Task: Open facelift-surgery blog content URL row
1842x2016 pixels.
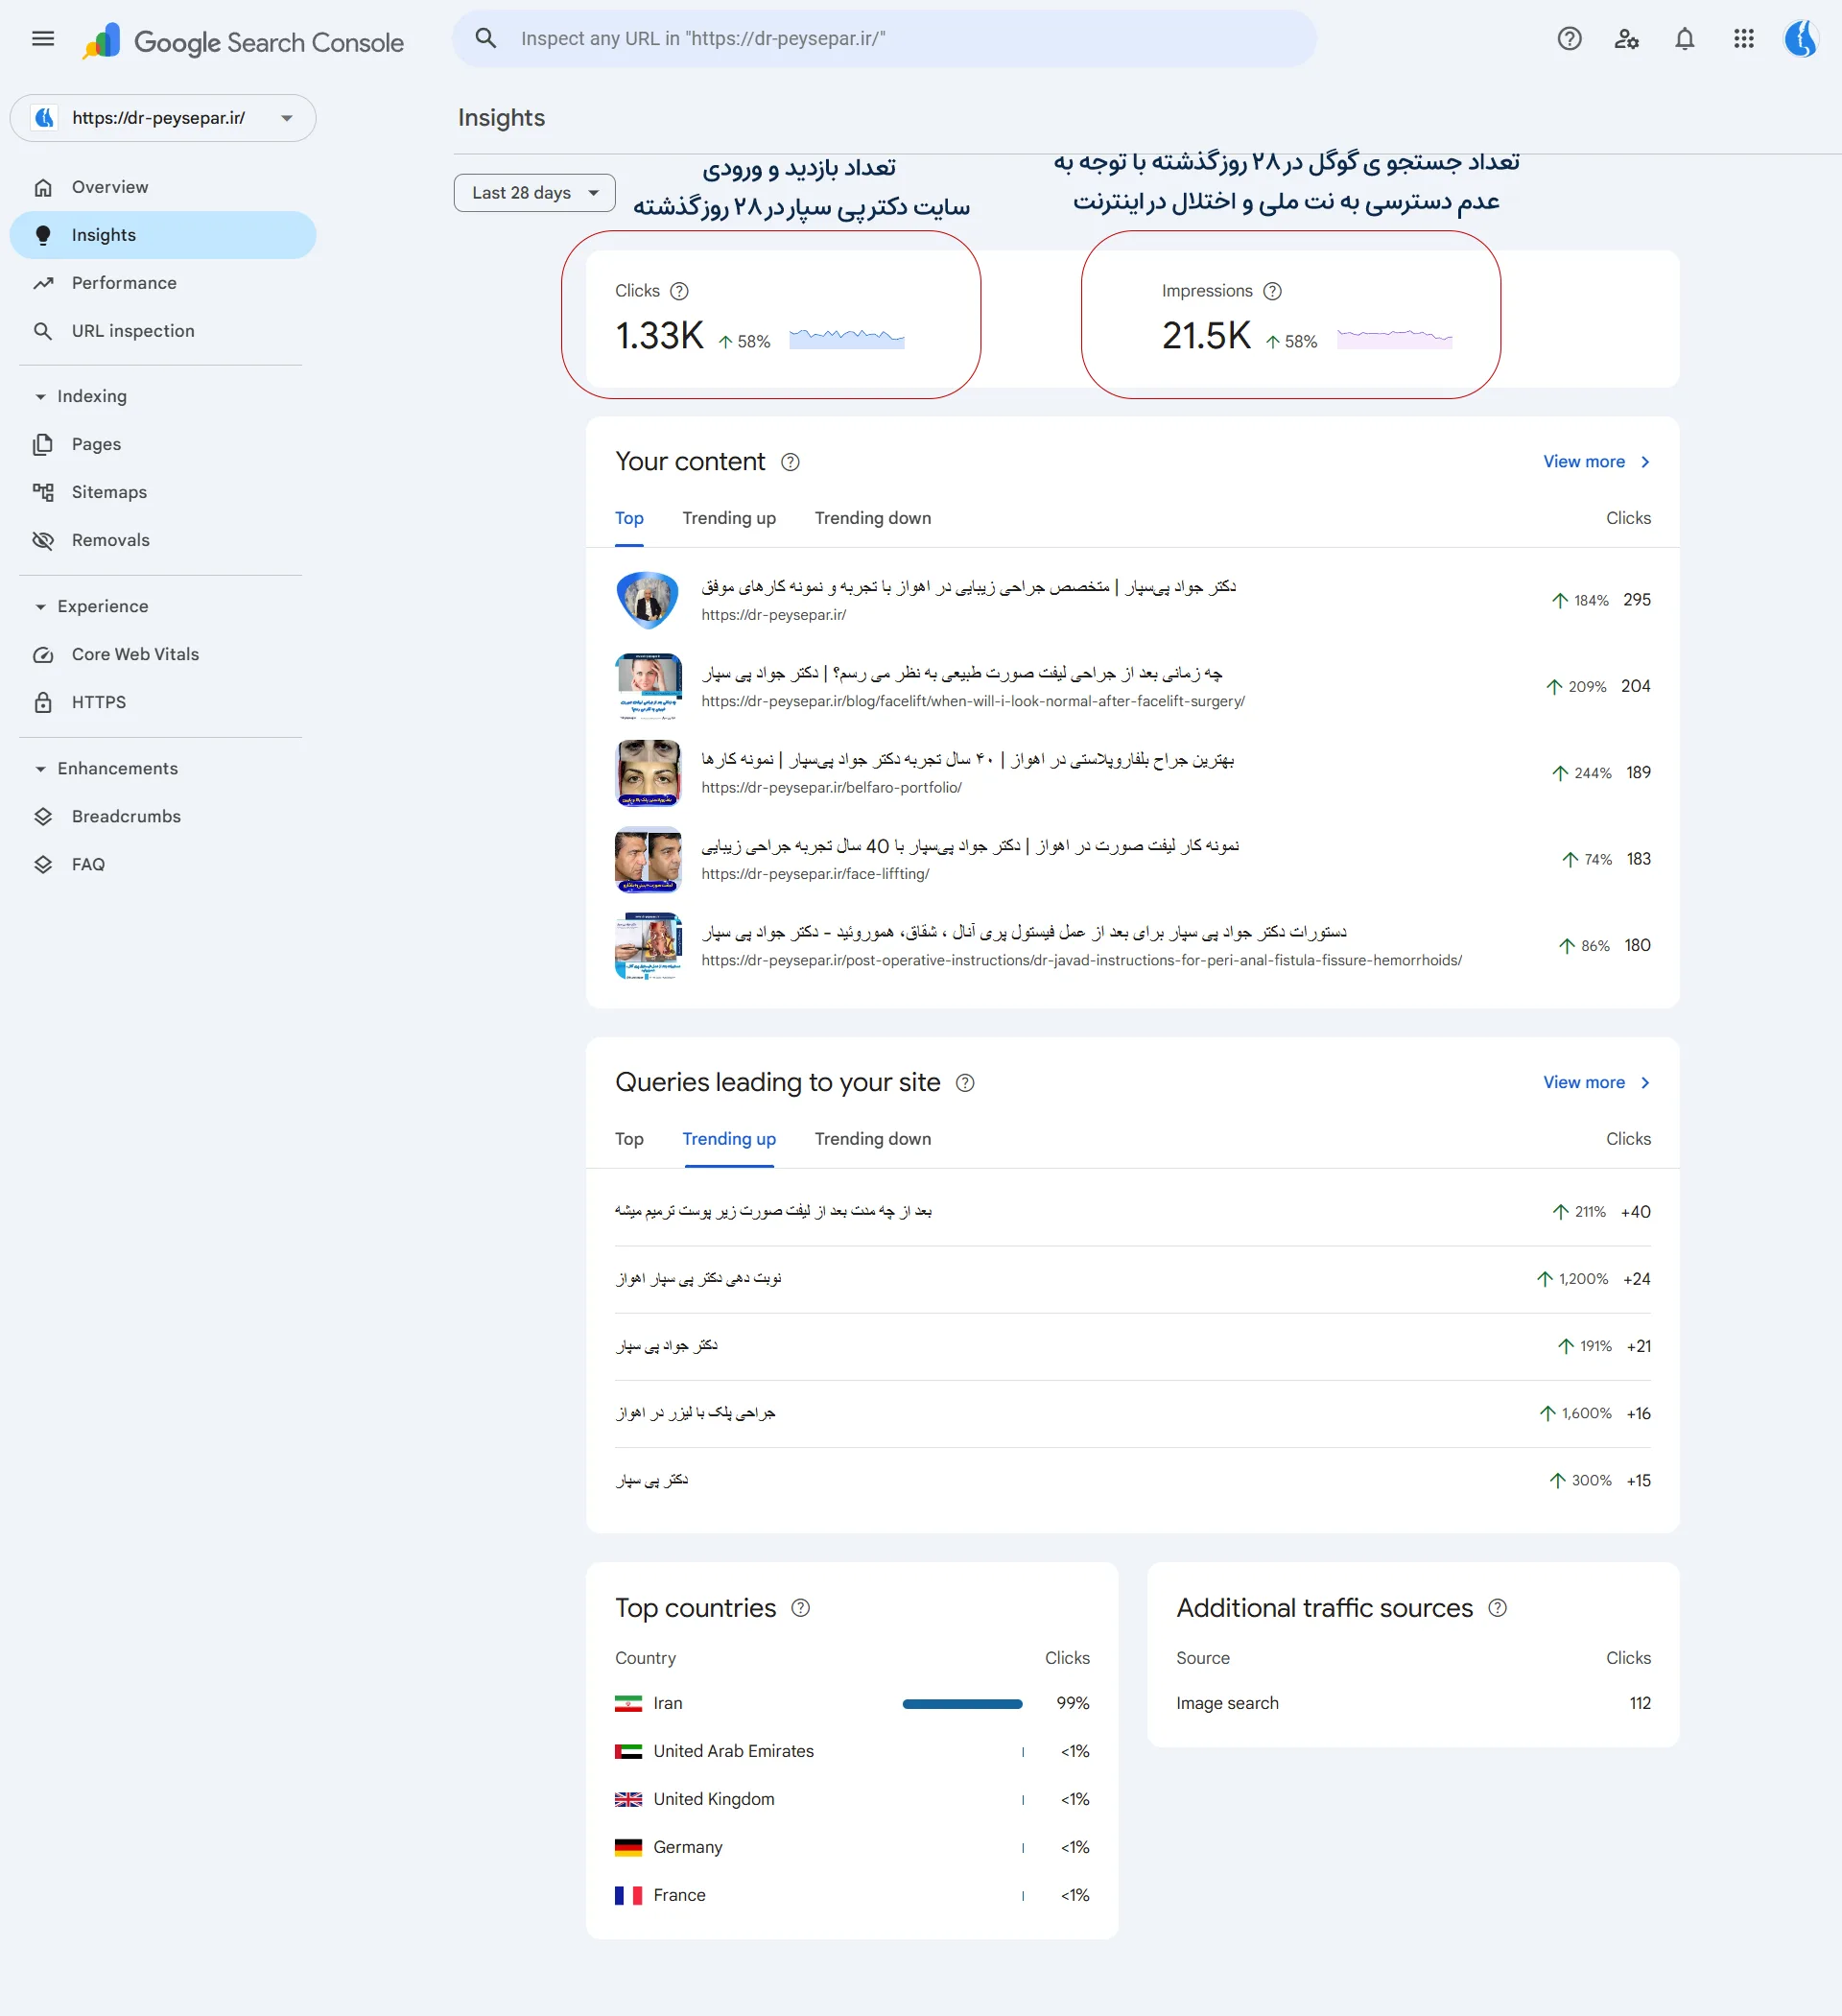Action: point(1132,686)
